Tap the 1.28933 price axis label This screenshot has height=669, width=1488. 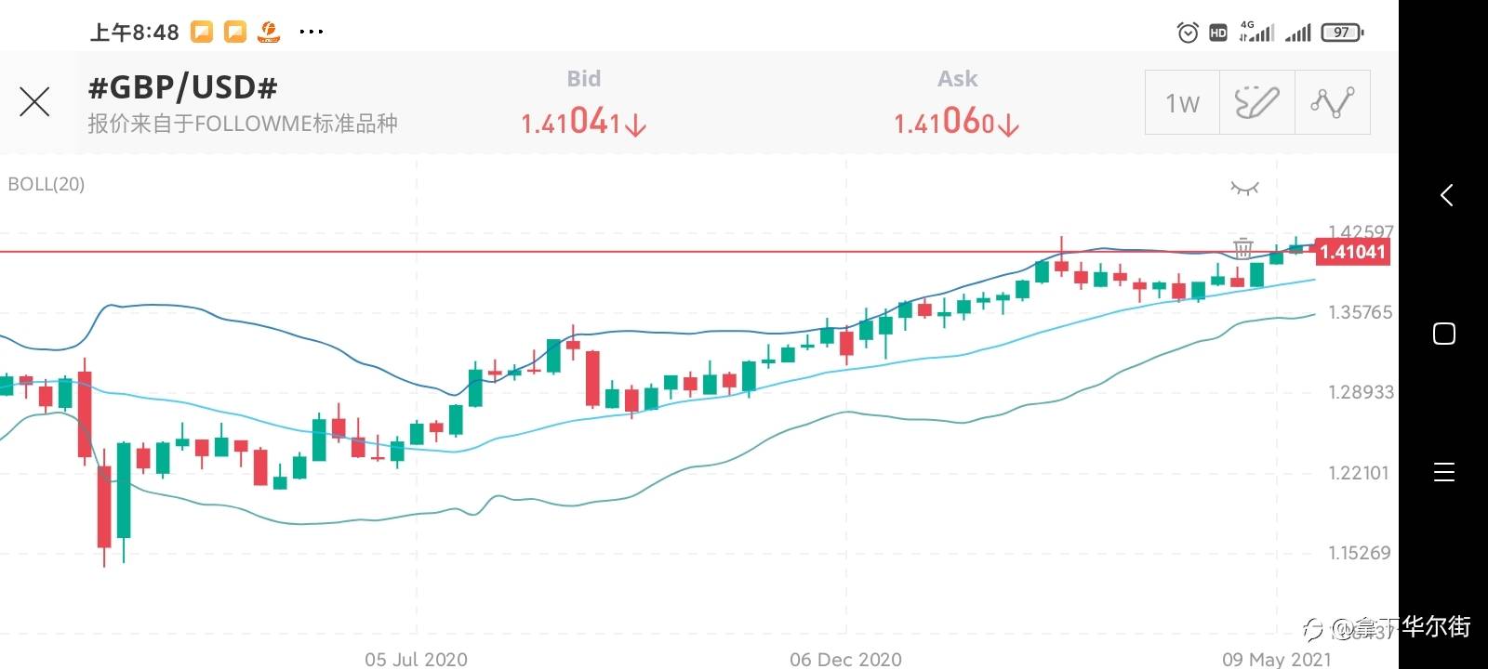click(1360, 392)
